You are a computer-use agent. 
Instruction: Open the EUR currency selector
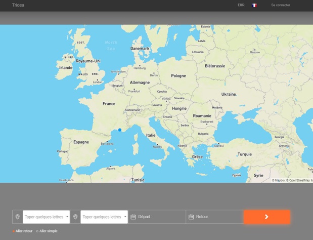tap(241, 5)
